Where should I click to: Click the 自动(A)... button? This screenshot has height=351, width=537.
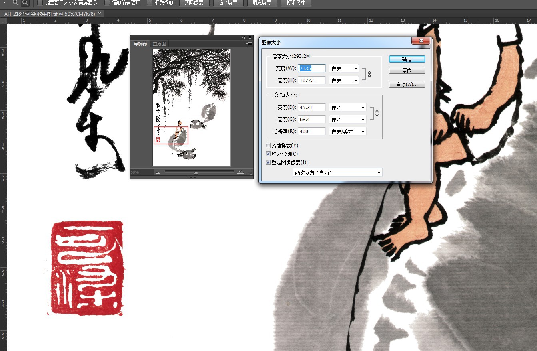pos(407,85)
